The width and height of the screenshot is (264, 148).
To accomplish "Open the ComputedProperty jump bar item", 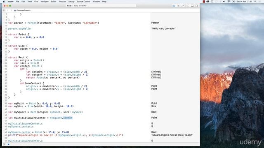I will coord(22,10).
